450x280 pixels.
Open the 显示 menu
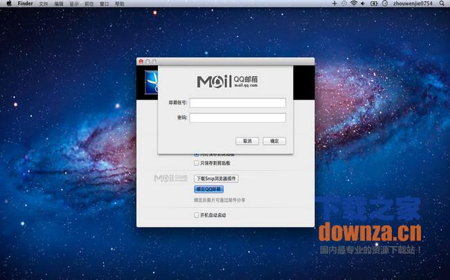coord(74,3)
